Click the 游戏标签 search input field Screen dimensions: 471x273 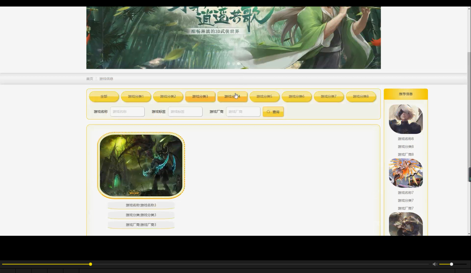[185, 112]
